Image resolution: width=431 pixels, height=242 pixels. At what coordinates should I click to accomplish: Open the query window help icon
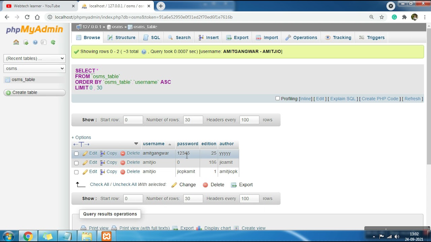(35, 42)
